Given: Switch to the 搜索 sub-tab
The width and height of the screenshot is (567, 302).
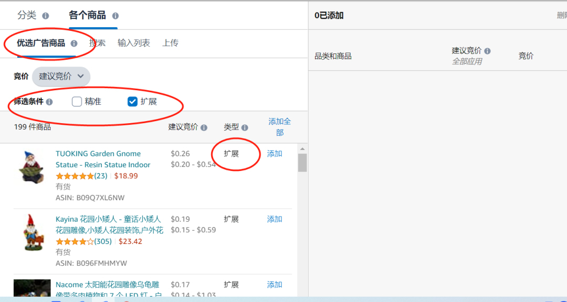Looking at the screenshot, I should coord(97,44).
